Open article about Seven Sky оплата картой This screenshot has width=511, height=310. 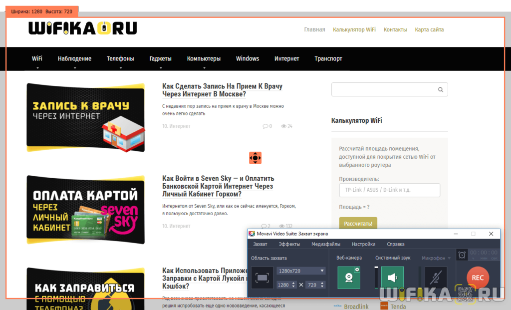pyautogui.click(x=218, y=186)
